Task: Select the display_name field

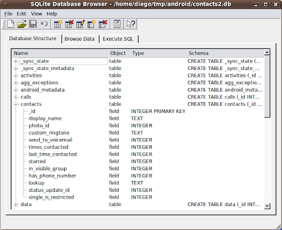Action: pyautogui.click(x=45, y=118)
